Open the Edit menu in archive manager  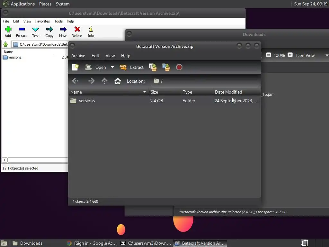(x=95, y=56)
